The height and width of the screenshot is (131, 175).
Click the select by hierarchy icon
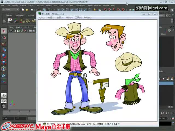click(40, 10)
